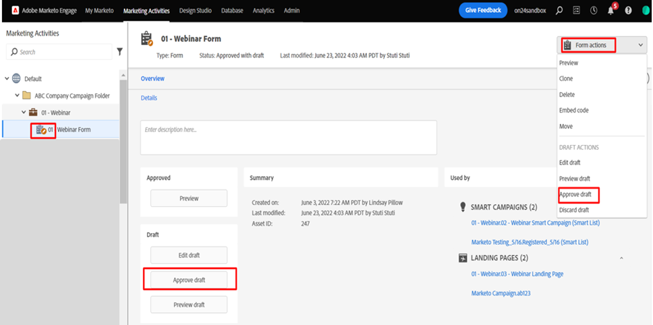
Task: Click the Adobe logo icon
Action: point(16,11)
